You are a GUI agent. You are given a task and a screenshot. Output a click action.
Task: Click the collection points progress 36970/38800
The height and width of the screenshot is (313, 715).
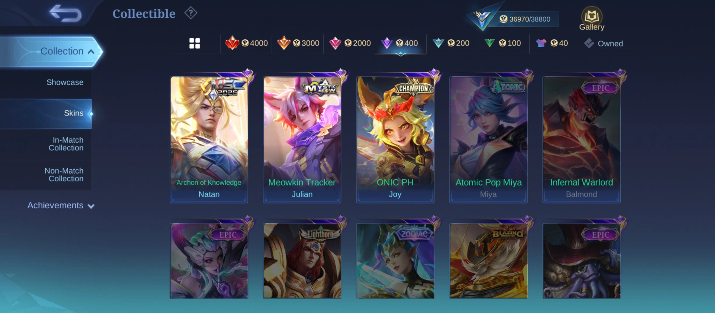(525, 19)
